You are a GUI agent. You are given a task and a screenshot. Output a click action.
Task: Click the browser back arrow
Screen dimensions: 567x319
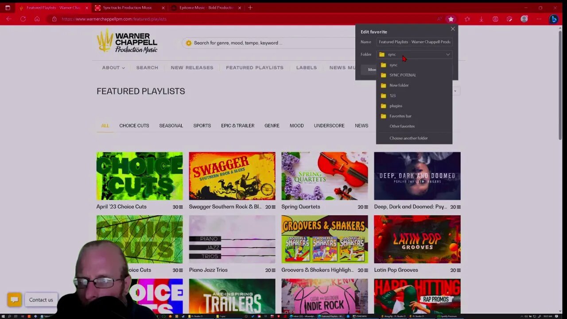click(x=9, y=19)
